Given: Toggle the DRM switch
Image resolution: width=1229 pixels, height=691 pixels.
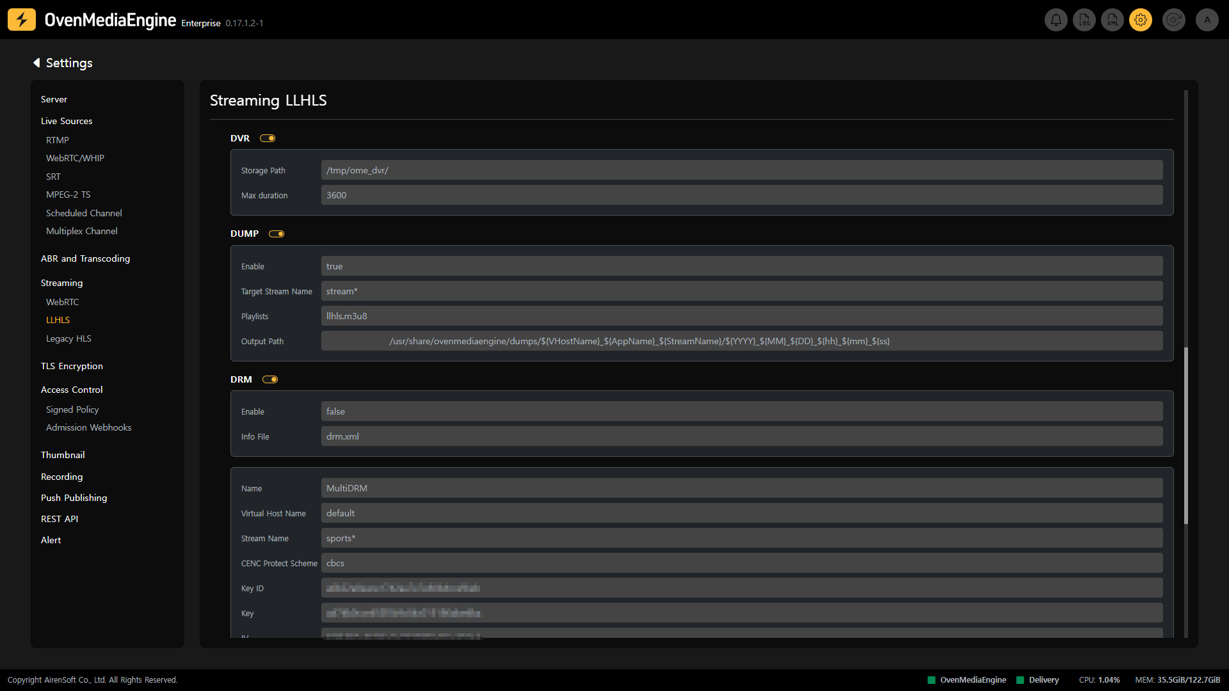Looking at the screenshot, I should coord(270,379).
